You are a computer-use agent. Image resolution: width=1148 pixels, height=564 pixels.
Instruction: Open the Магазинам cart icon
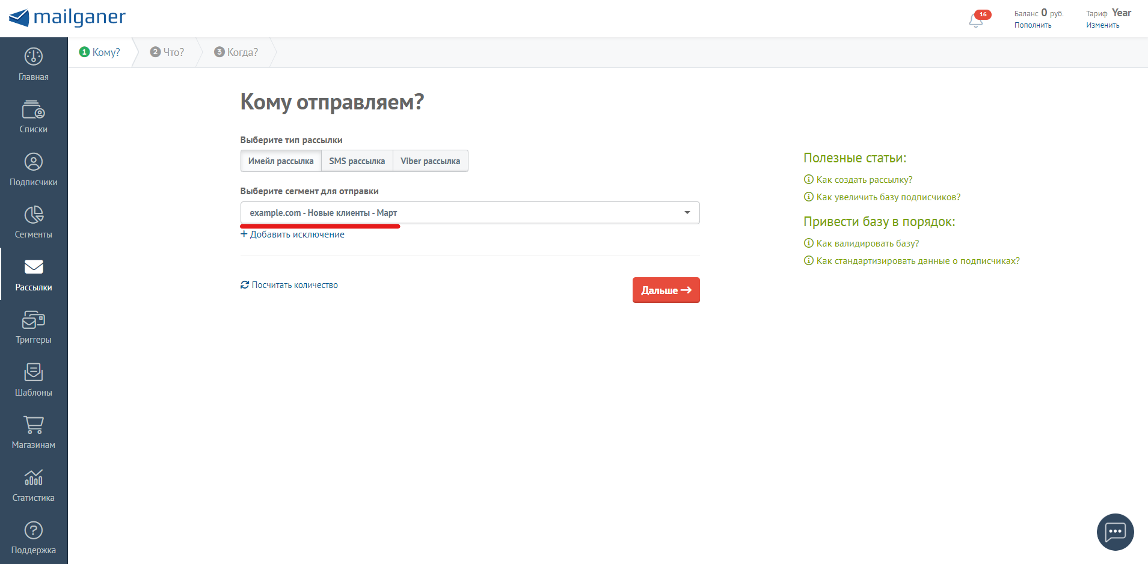(34, 425)
